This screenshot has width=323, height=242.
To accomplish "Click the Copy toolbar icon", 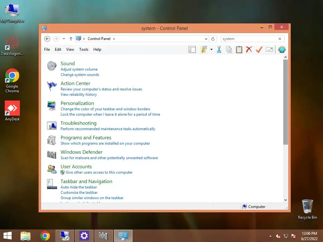I will (229, 49).
